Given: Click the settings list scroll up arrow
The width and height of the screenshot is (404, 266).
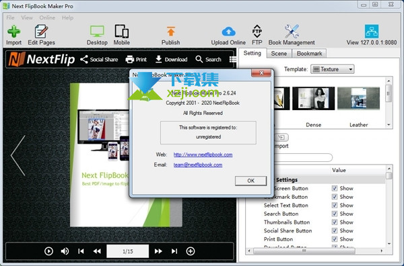Looking at the screenshot, I should [389, 169].
